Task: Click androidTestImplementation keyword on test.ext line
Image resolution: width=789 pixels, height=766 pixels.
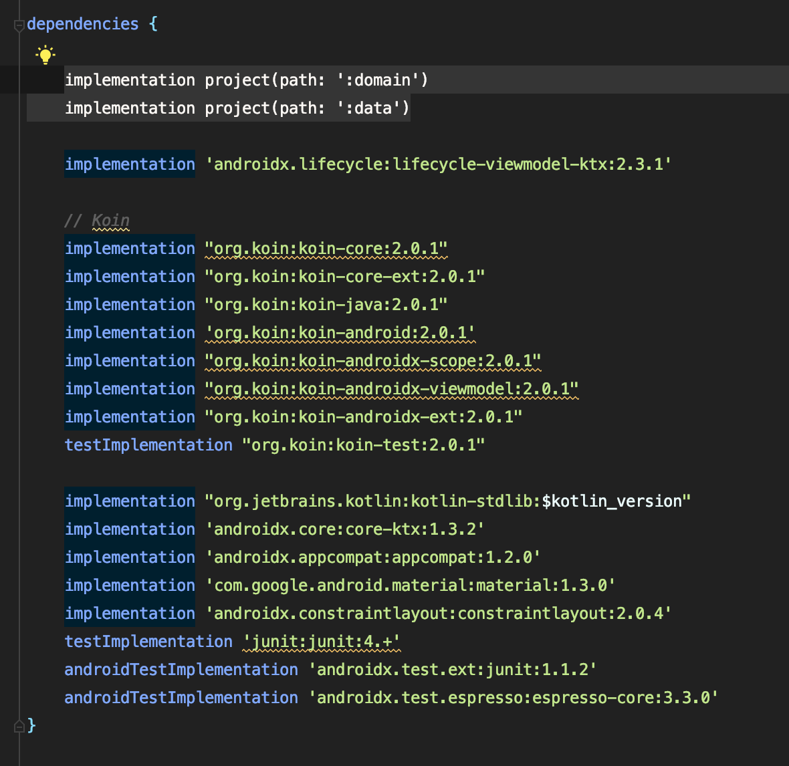Action: point(181,670)
